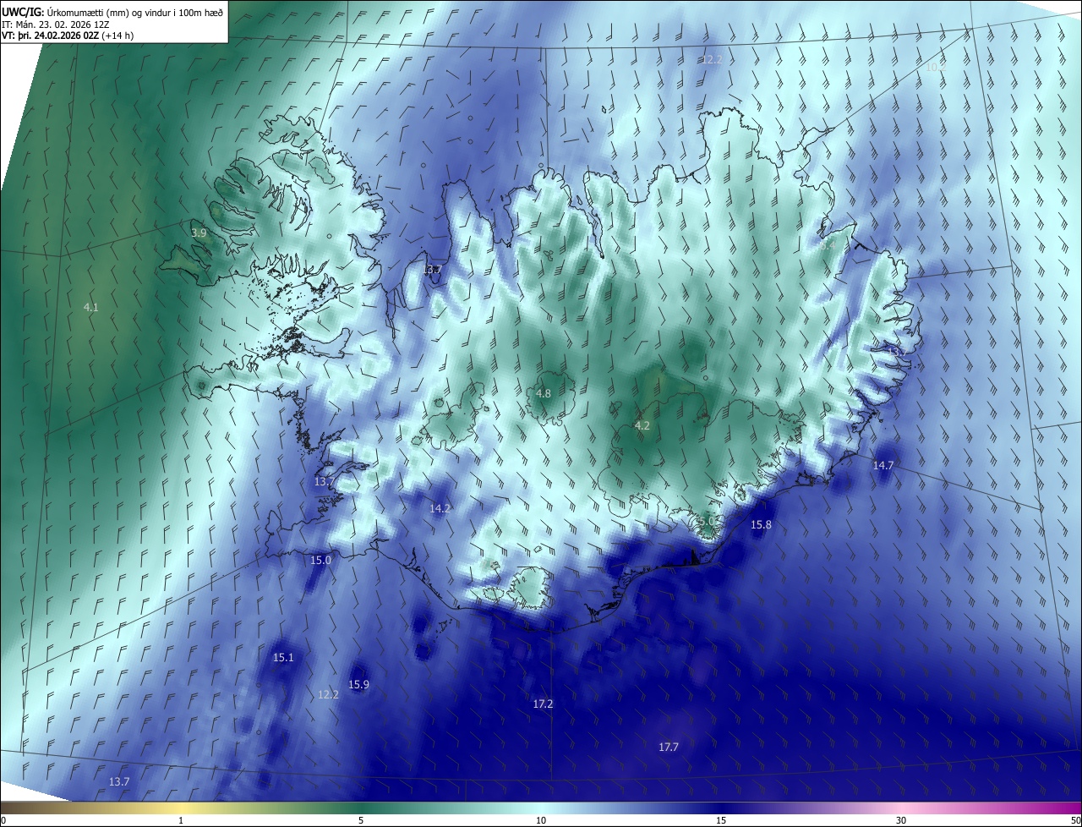Image resolution: width=1082 pixels, height=827 pixels.
Task: Click the 0 tick on the colour scale
Action: coord(3,820)
